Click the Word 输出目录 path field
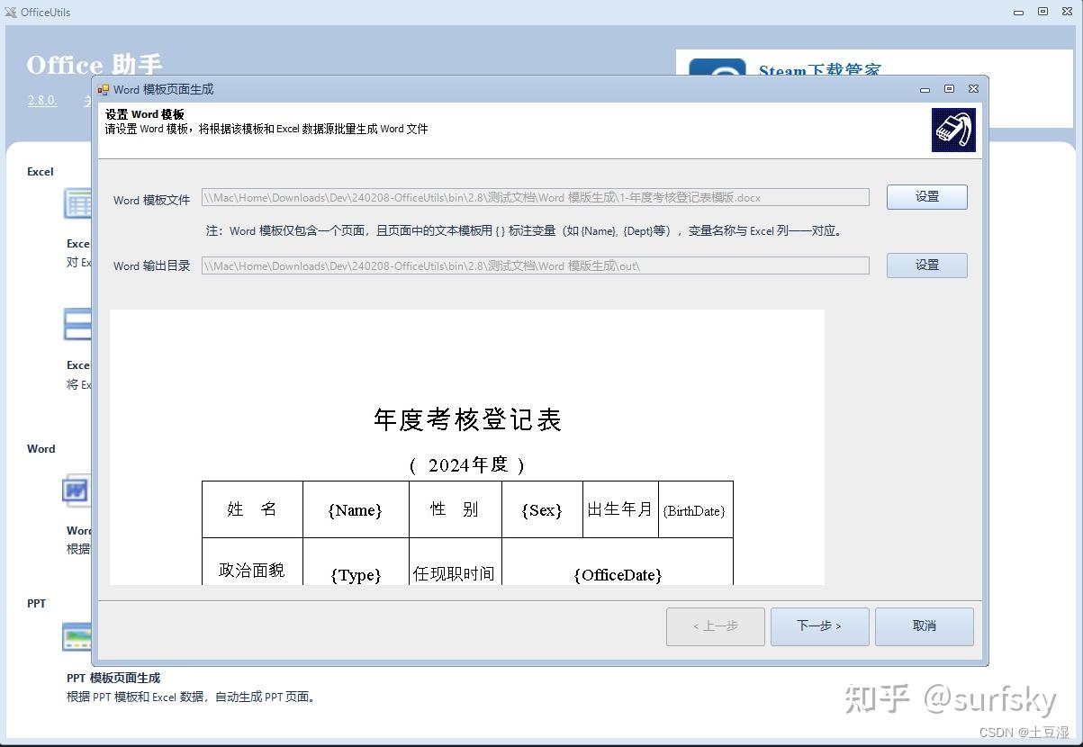This screenshot has height=747, width=1083. pyautogui.click(x=536, y=265)
